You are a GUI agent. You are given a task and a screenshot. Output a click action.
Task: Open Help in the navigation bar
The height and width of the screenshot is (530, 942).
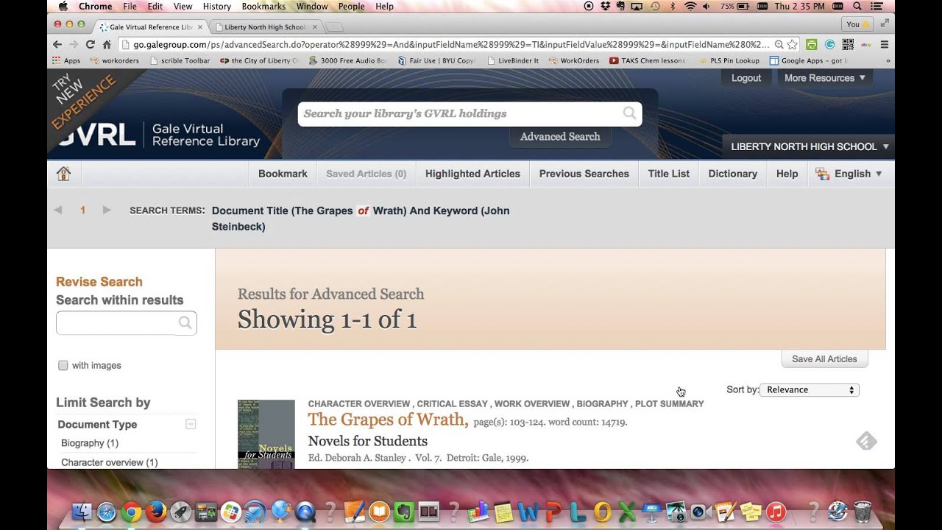pos(787,174)
